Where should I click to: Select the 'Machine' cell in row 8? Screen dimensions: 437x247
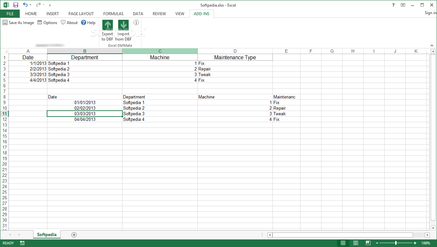tap(235, 97)
